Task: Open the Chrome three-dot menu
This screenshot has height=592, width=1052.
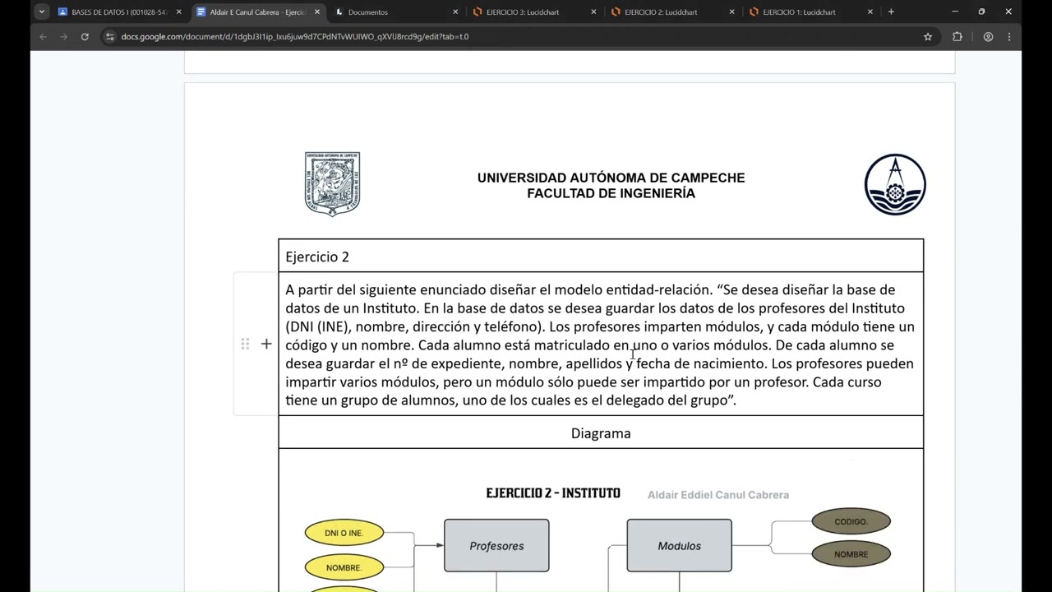Action: [1009, 36]
